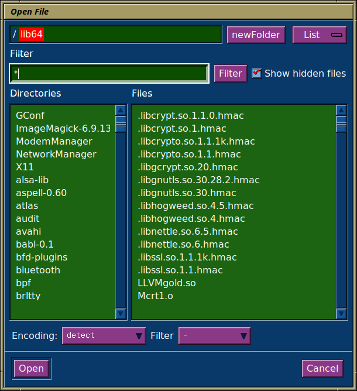
Task: Select the atlas directory
Action: pos(63,205)
